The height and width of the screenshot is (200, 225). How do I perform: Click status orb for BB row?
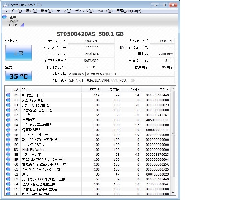[8, 140]
